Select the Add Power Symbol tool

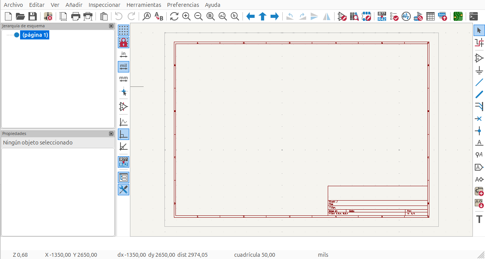pyautogui.click(x=479, y=70)
